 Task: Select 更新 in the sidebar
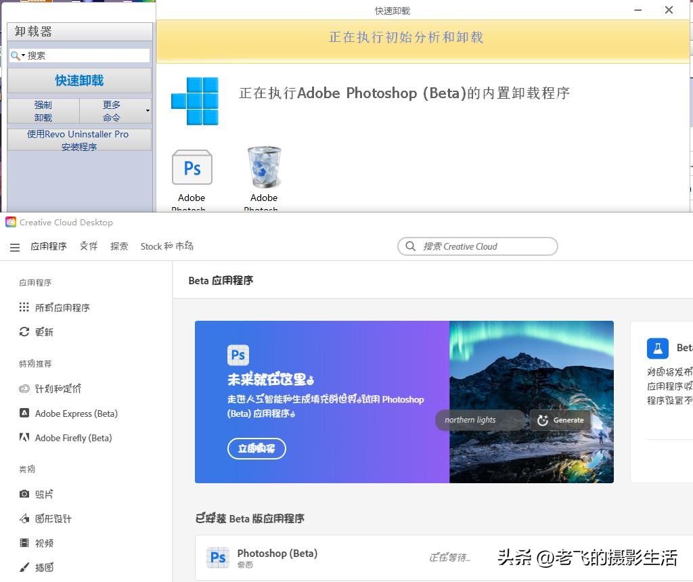[44, 332]
